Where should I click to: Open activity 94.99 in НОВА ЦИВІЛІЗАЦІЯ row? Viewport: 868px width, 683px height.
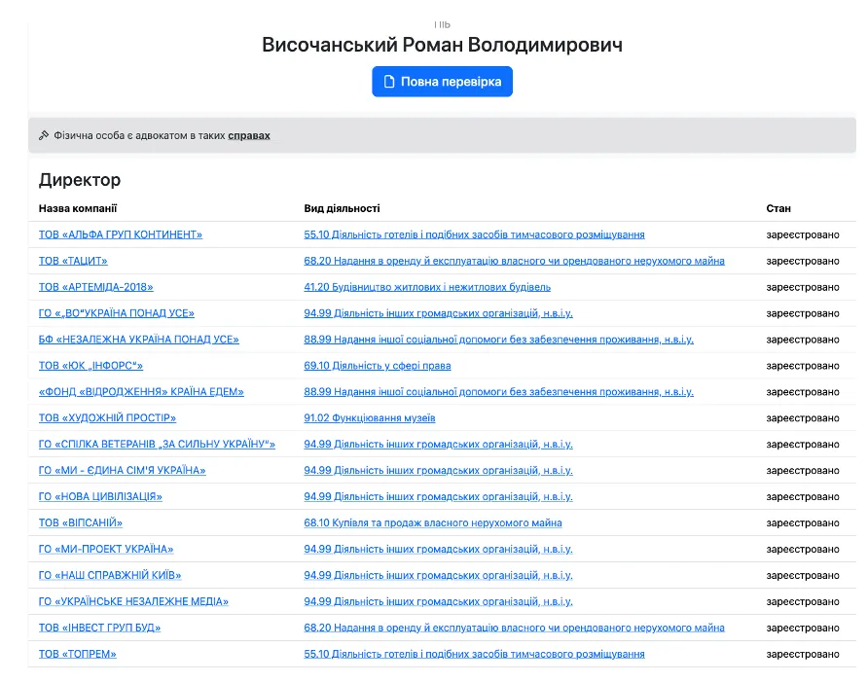coord(438,496)
